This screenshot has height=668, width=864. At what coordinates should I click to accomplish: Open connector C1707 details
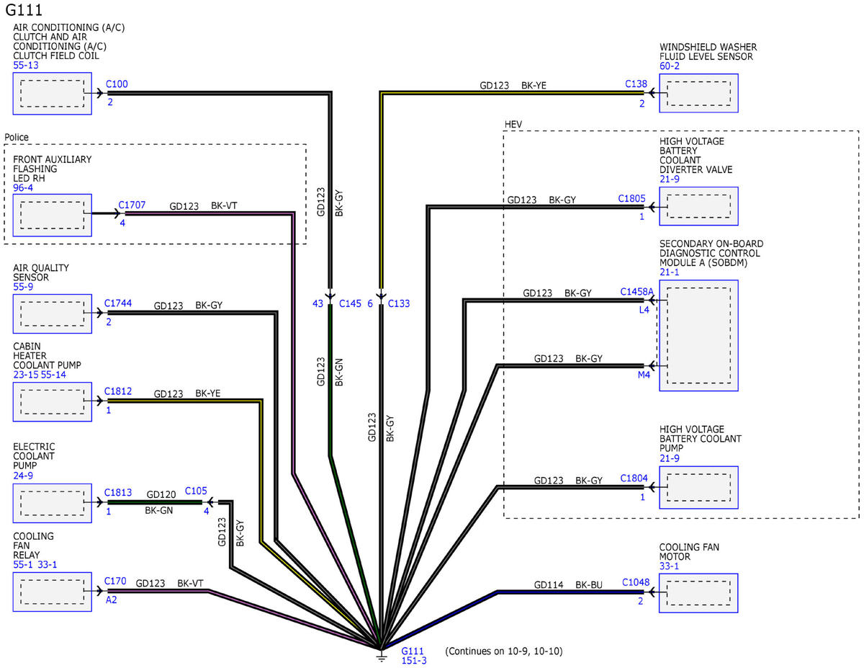132,205
